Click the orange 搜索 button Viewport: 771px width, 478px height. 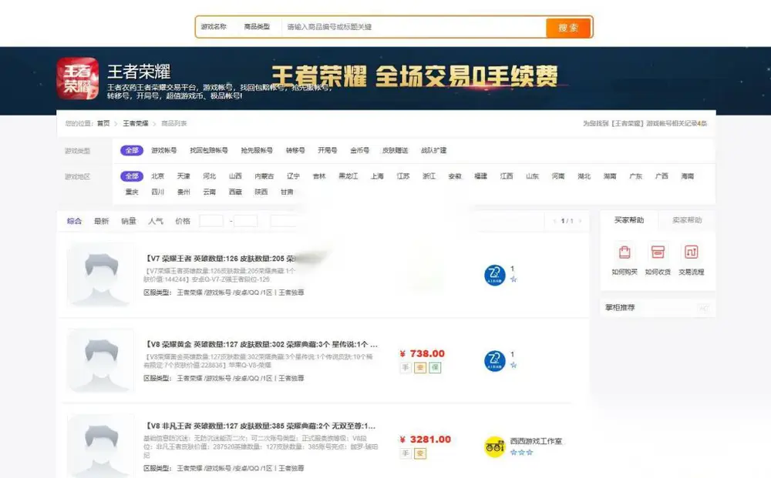tap(568, 28)
